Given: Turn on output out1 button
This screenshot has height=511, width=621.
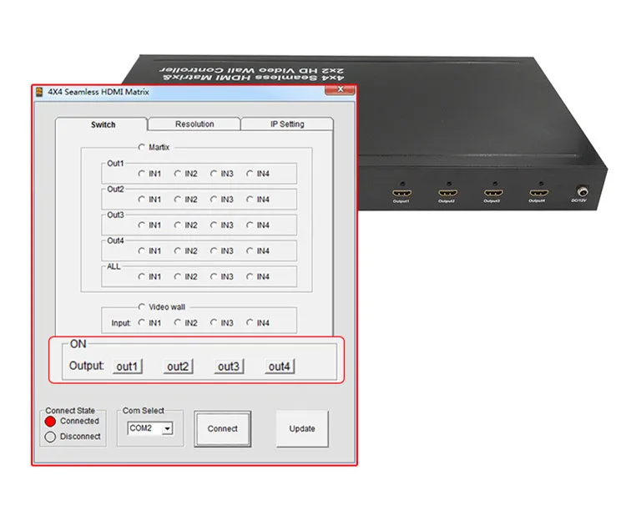Looking at the screenshot, I should point(127,367).
